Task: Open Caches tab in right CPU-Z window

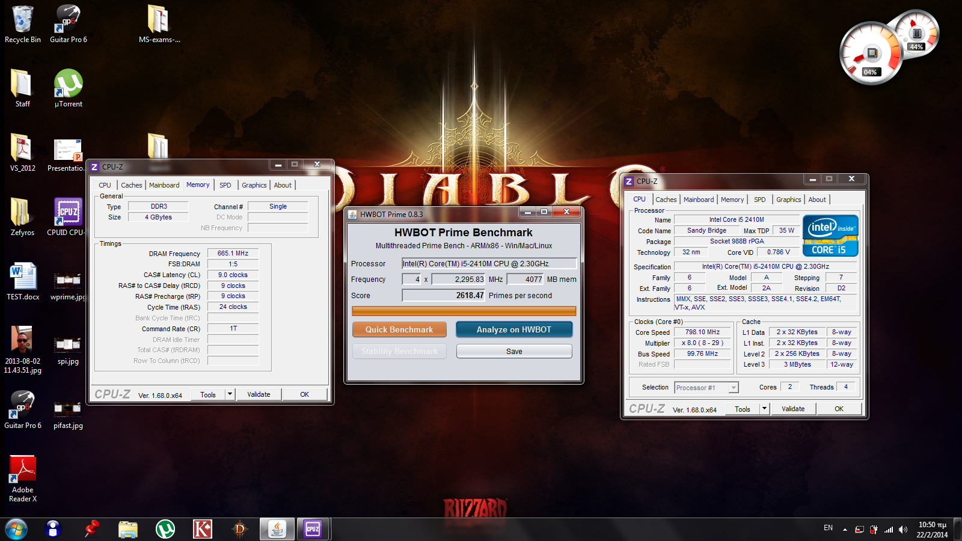Action: click(666, 200)
